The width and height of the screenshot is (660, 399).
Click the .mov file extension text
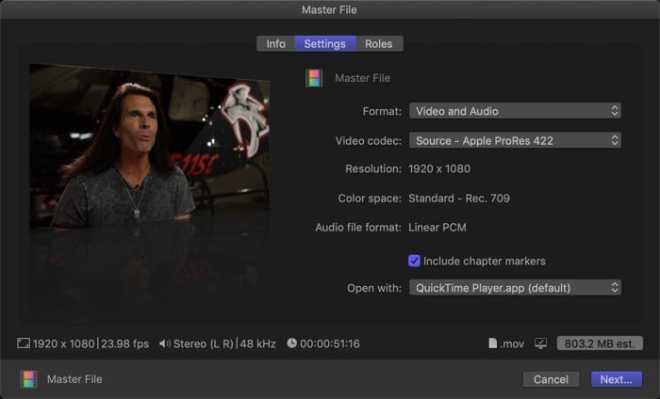(512, 344)
